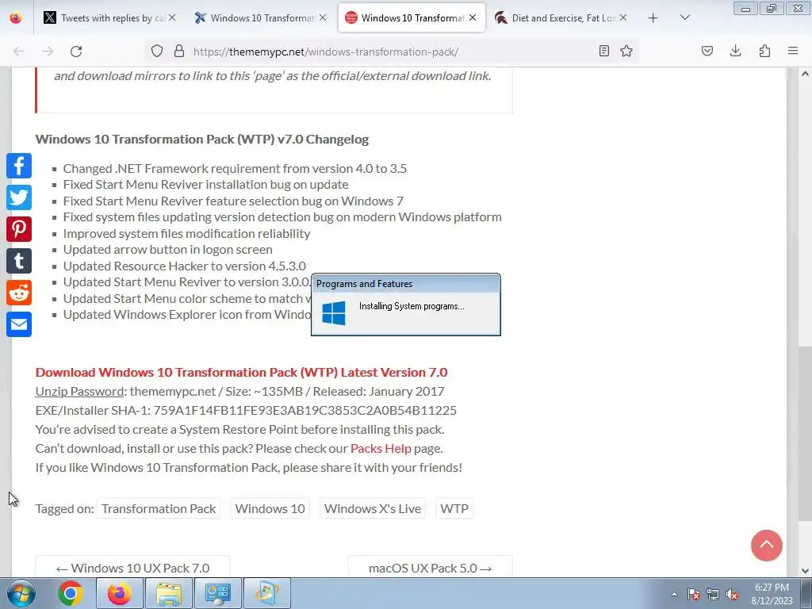
Task: Bookmark this page with the star icon
Action: pos(626,52)
